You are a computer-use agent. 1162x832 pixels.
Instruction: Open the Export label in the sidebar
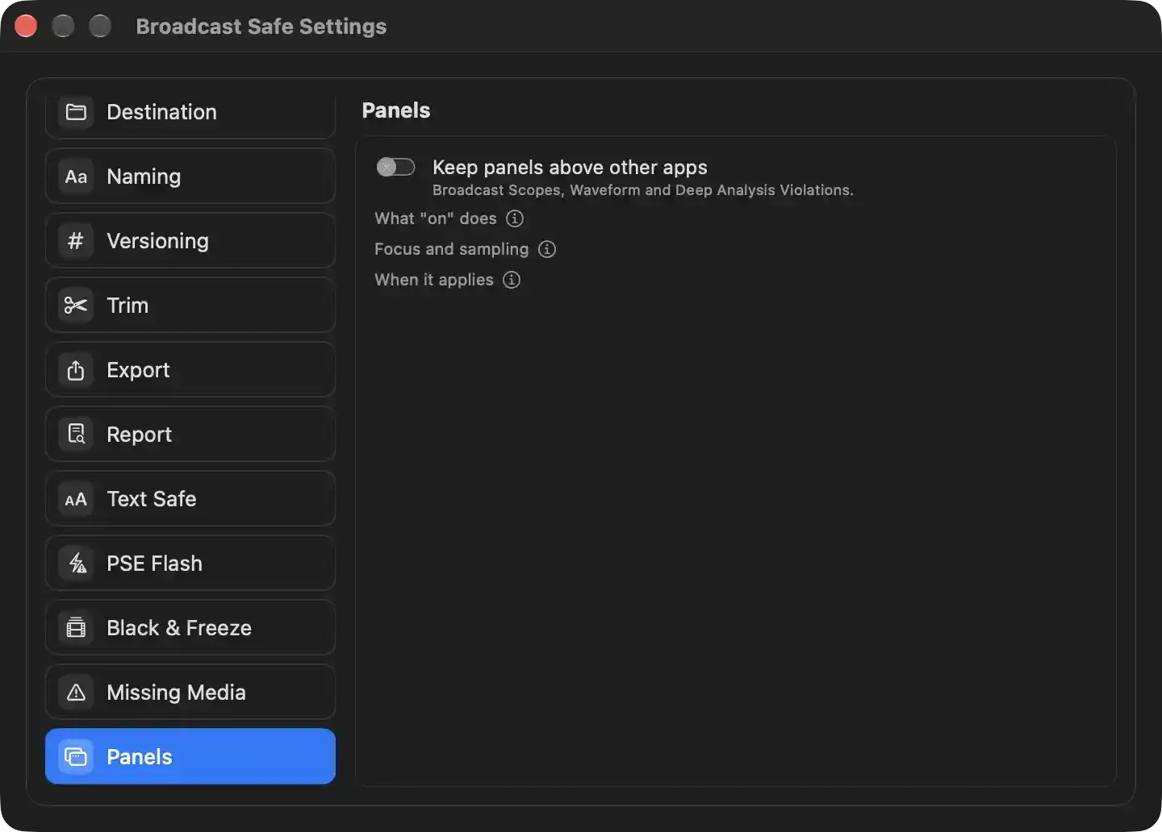[138, 370]
